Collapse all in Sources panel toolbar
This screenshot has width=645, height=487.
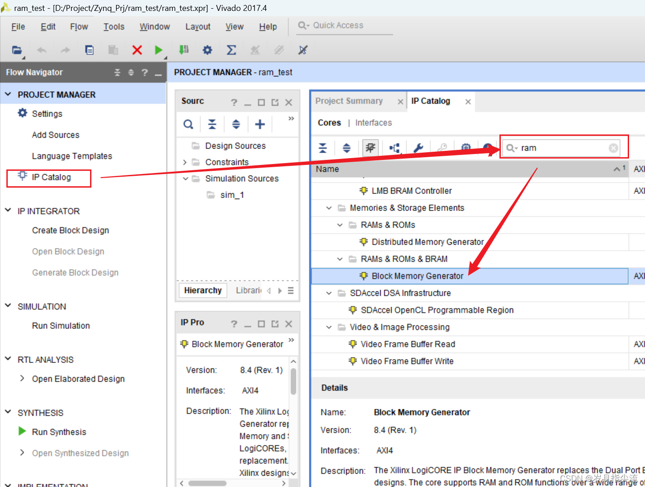(212, 124)
